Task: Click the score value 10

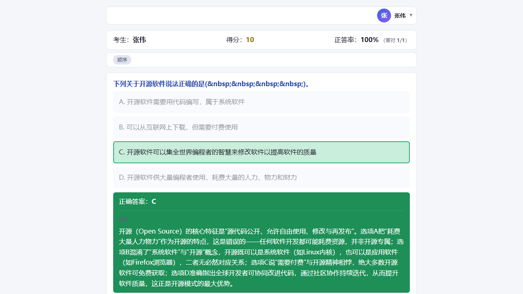Action: coord(250,40)
